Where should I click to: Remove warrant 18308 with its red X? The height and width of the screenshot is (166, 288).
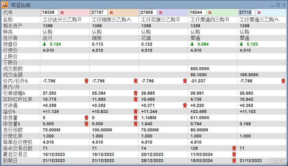coord(62,13)
